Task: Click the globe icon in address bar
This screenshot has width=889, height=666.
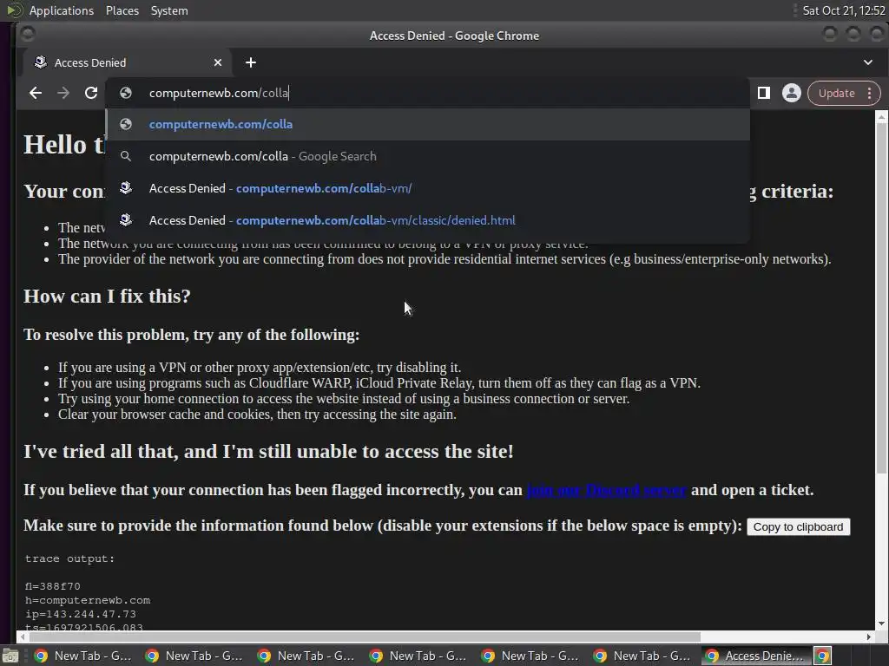Action: [x=126, y=93]
